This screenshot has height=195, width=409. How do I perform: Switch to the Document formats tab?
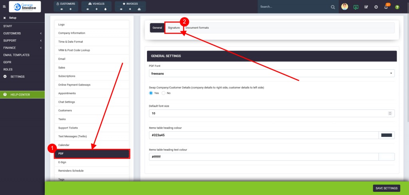tap(197, 27)
